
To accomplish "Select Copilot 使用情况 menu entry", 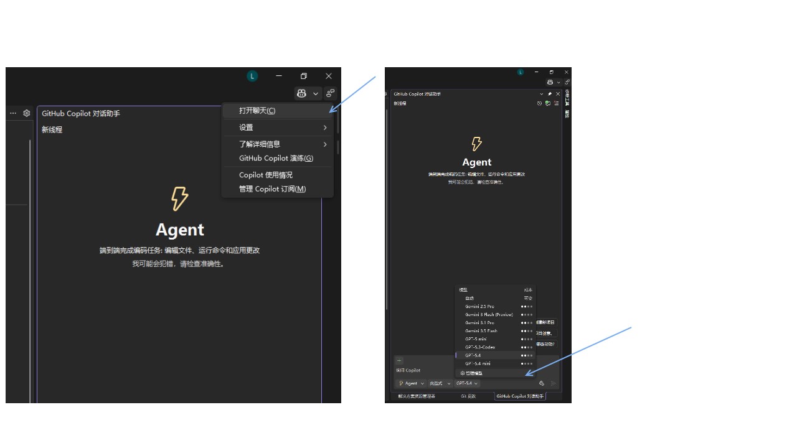I will pos(278,175).
